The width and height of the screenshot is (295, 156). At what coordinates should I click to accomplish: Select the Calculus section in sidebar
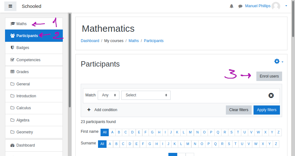click(x=24, y=108)
